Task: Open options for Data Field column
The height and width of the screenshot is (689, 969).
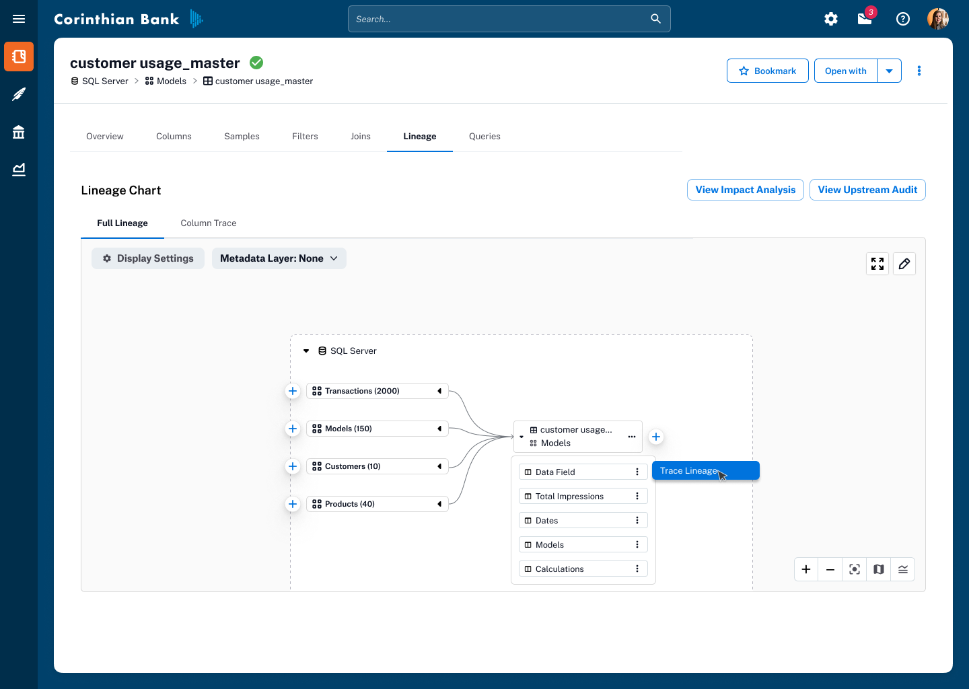Action: tap(637, 472)
